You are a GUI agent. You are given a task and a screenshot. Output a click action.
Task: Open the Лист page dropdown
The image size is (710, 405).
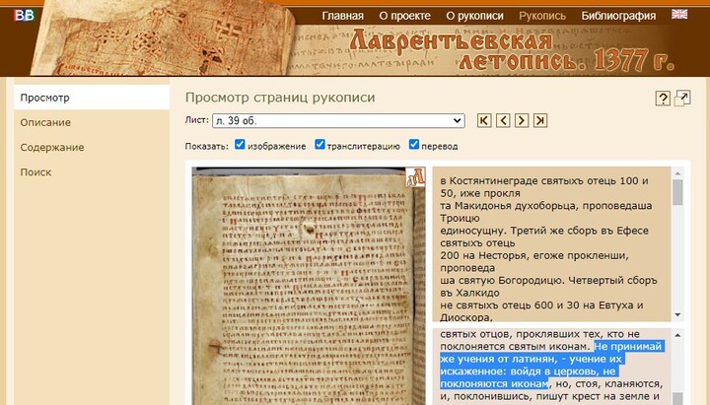338,121
